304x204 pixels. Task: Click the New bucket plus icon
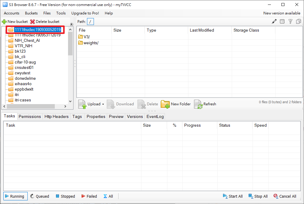4,22
